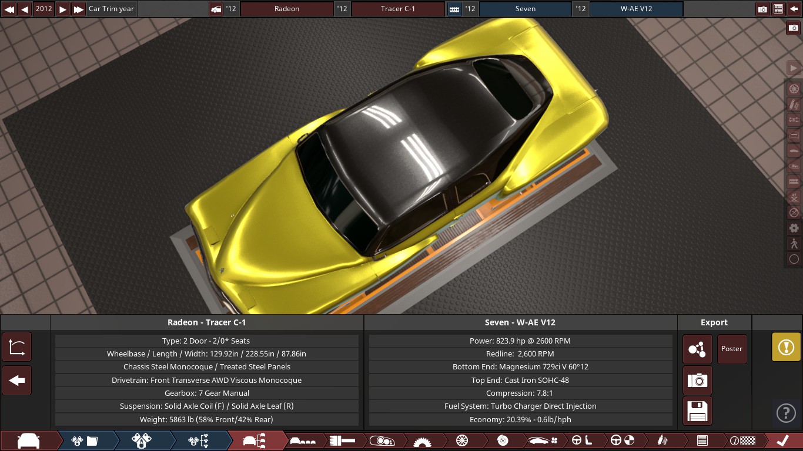Click the 'Gearbox: 7 Gear Manual' row

pyautogui.click(x=207, y=393)
